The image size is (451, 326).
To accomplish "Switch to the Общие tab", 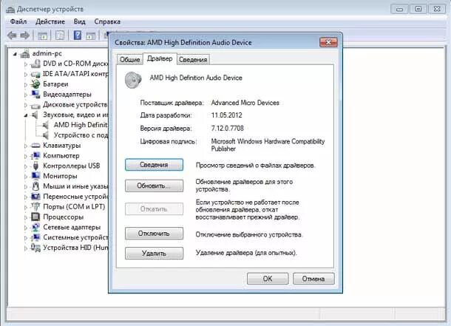I will pos(129,59).
